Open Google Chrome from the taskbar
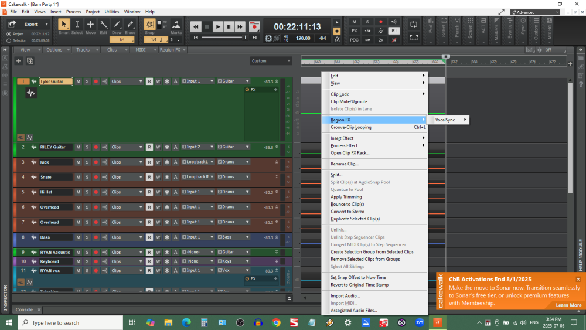The width and height of the screenshot is (586, 330). [276, 322]
